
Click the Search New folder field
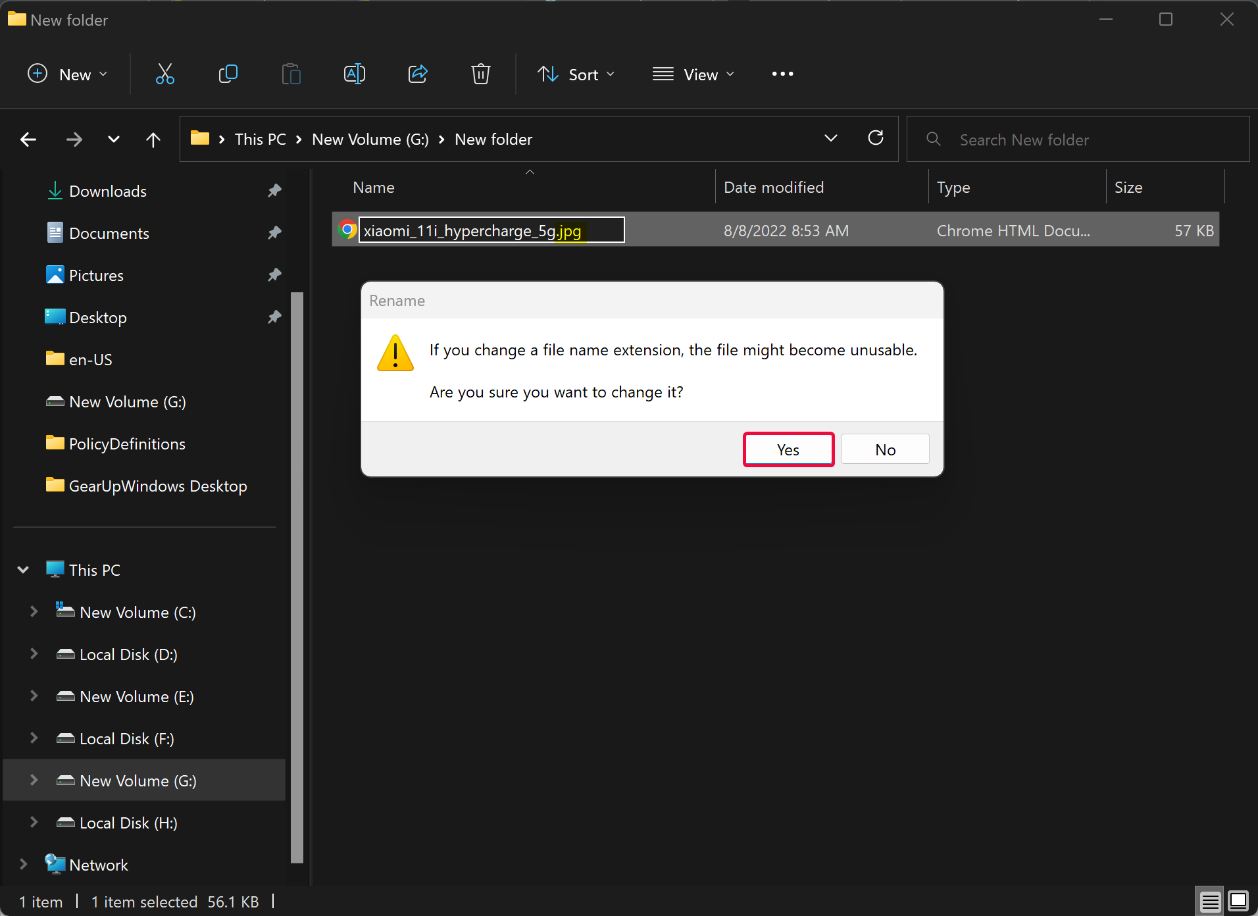(x=1078, y=139)
